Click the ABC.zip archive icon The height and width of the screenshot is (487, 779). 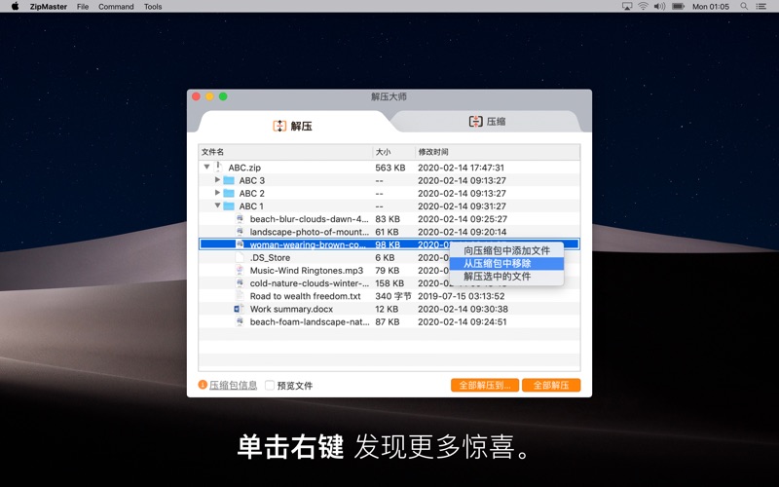point(218,167)
